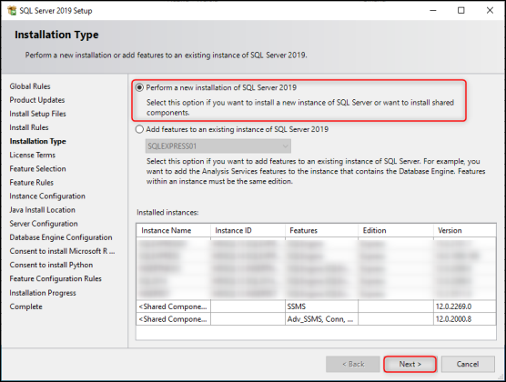Minimize the SQL Server 2019 Setup window
This screenshot has height=382, width=506.
[433, 11]
